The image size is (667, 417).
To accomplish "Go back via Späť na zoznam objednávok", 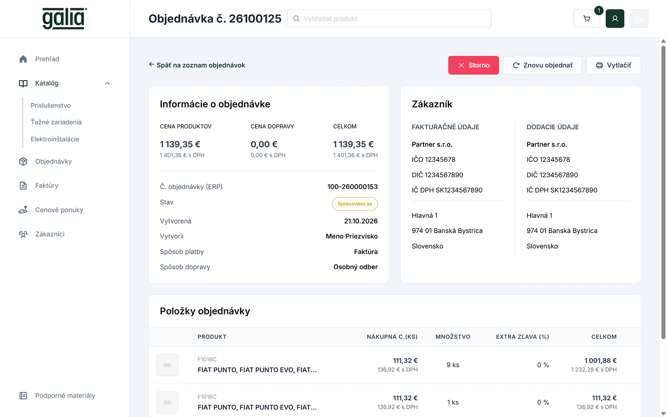I will (x=197, y=65).
